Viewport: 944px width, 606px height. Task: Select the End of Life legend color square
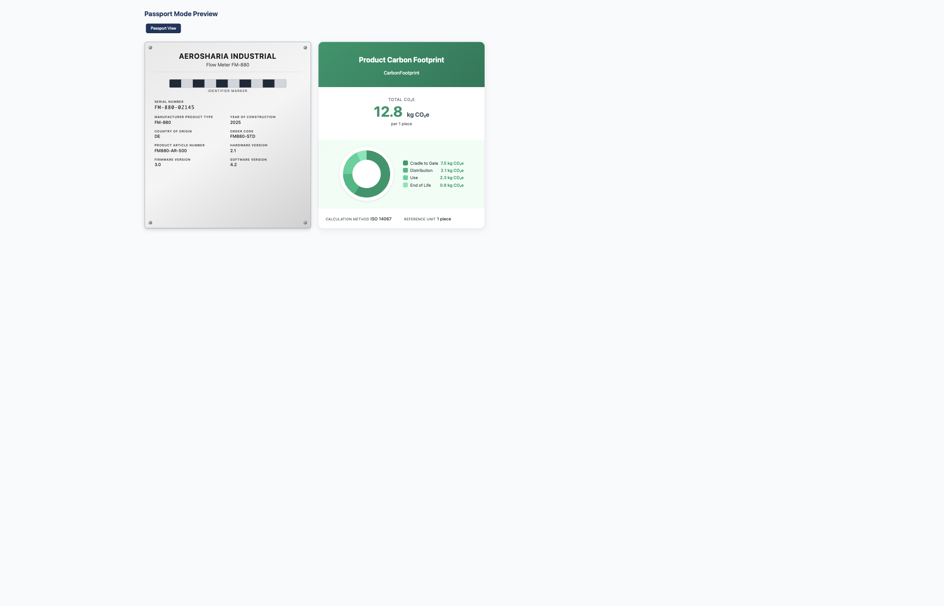(x=406, y=185)
